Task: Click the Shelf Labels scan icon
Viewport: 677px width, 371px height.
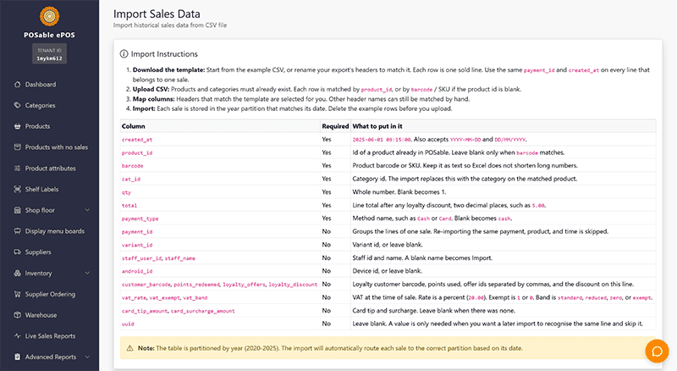Action: (x=17, y=189)
